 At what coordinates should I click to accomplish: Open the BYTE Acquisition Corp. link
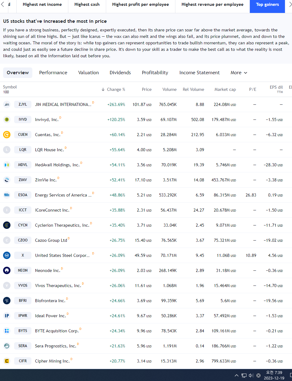tap(57, 331)
